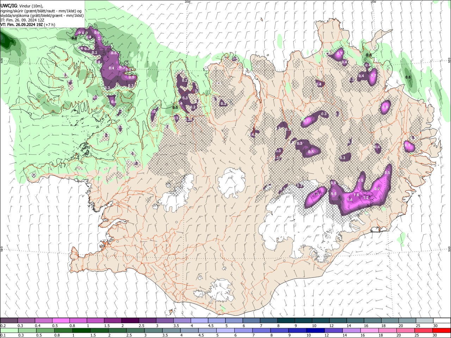Select the valid time 'VT: Fim. 26.09.2024 19Z'
This screenshot has height=338, width=451.
21,25
